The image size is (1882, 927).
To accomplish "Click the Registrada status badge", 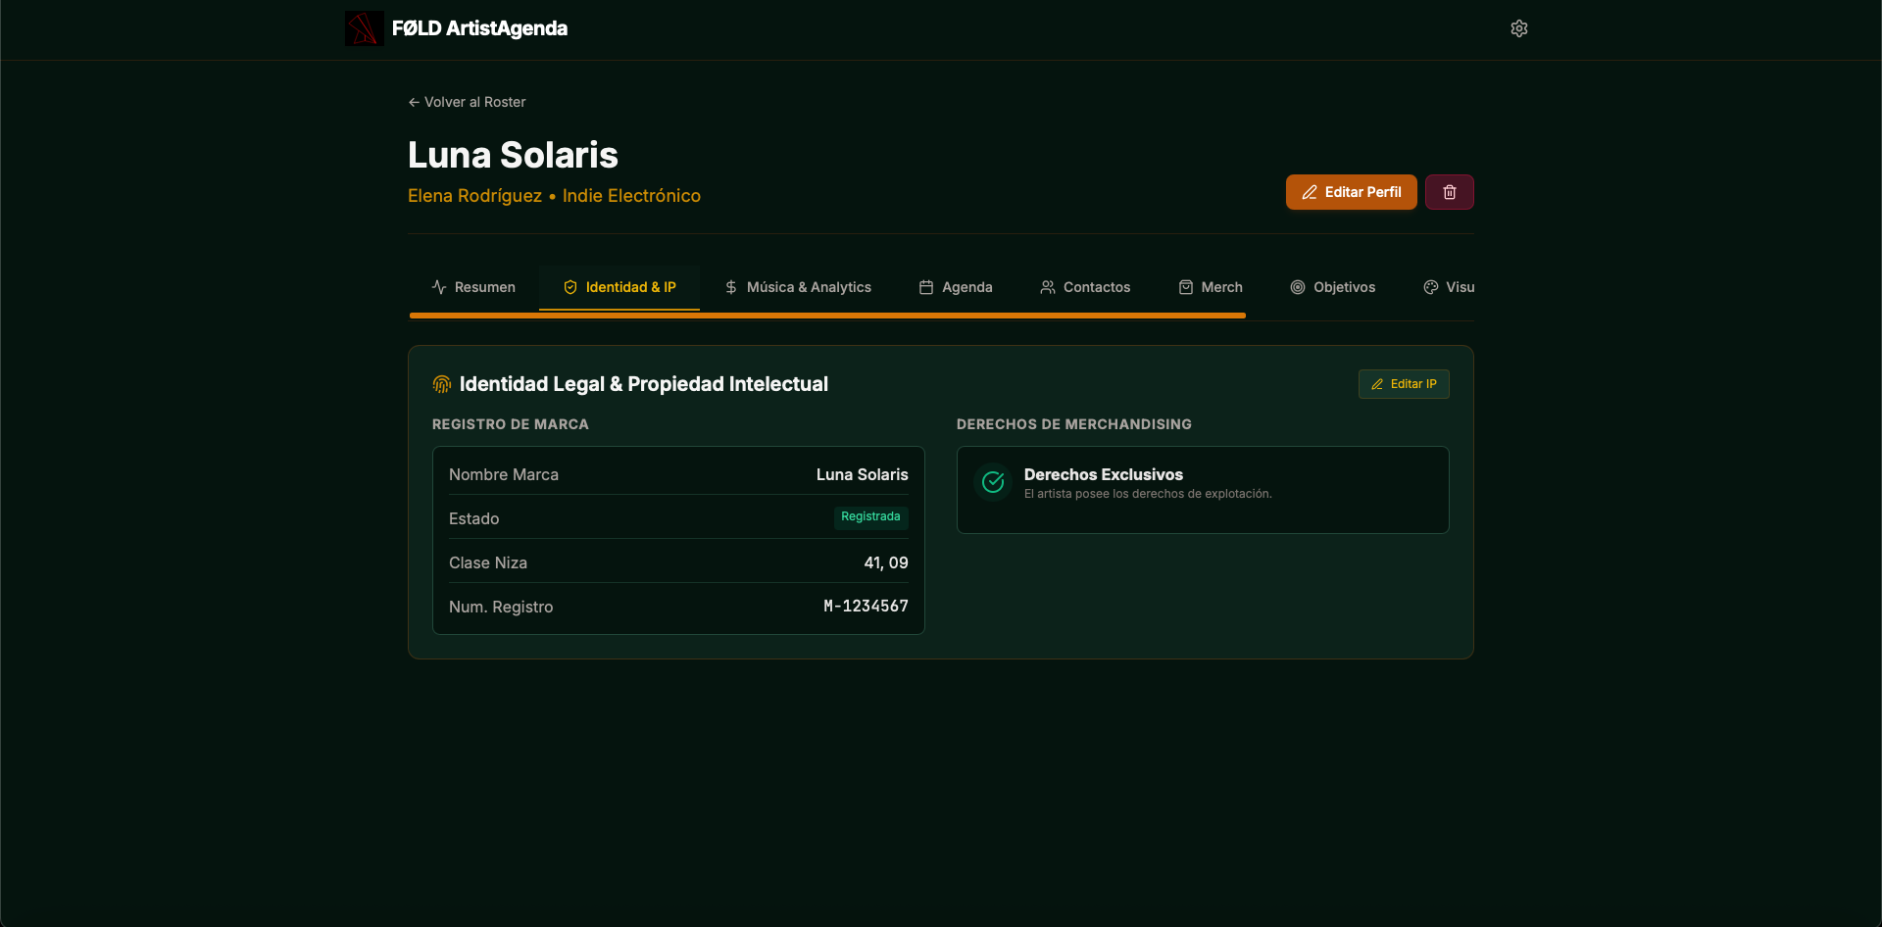I will (x=870, y=516).
